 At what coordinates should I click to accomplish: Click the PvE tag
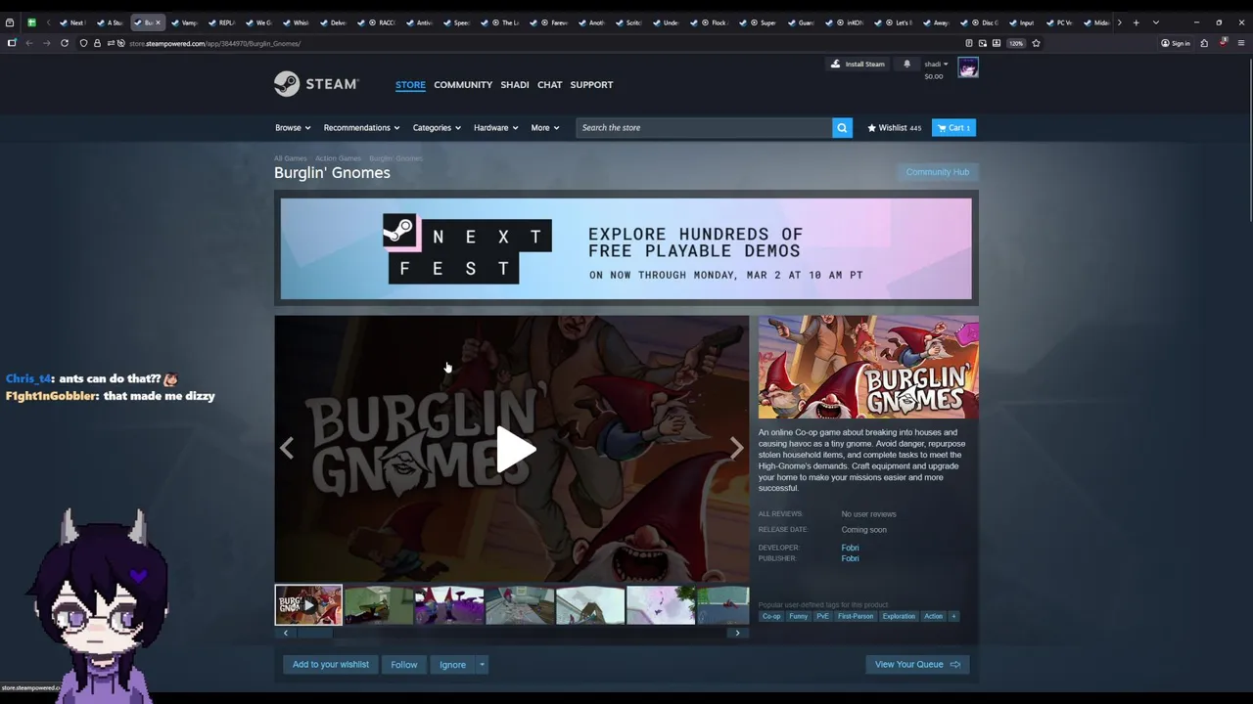tap(822, 616)
